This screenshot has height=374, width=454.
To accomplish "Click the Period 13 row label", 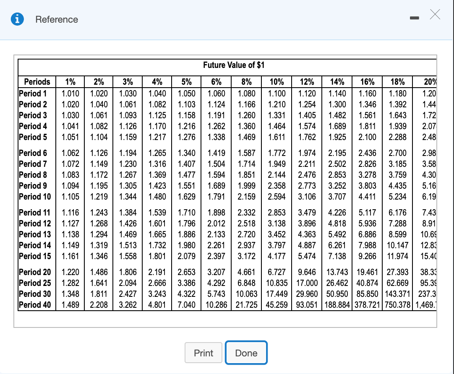I will tap(35, 234).
